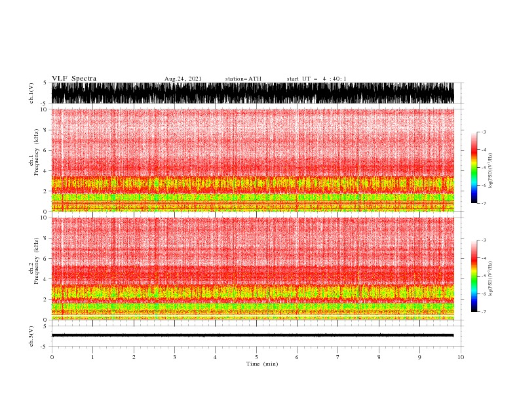Viewport: 519px width, 401px height.
Task: Click time axis tick label "9"
Action: 419,357
